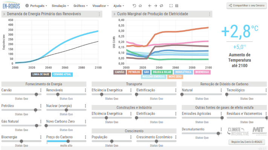Open Renováveis slider details menu
Viewport: 268px width, 150px height.
point(86,90)
